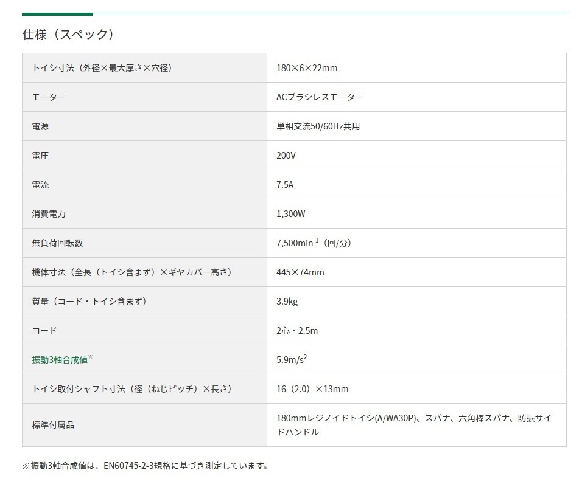Select the 180×6×22mm value

tap(307, 68)
